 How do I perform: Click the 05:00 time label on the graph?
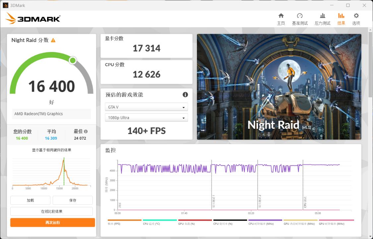click(x=318, y=213)
